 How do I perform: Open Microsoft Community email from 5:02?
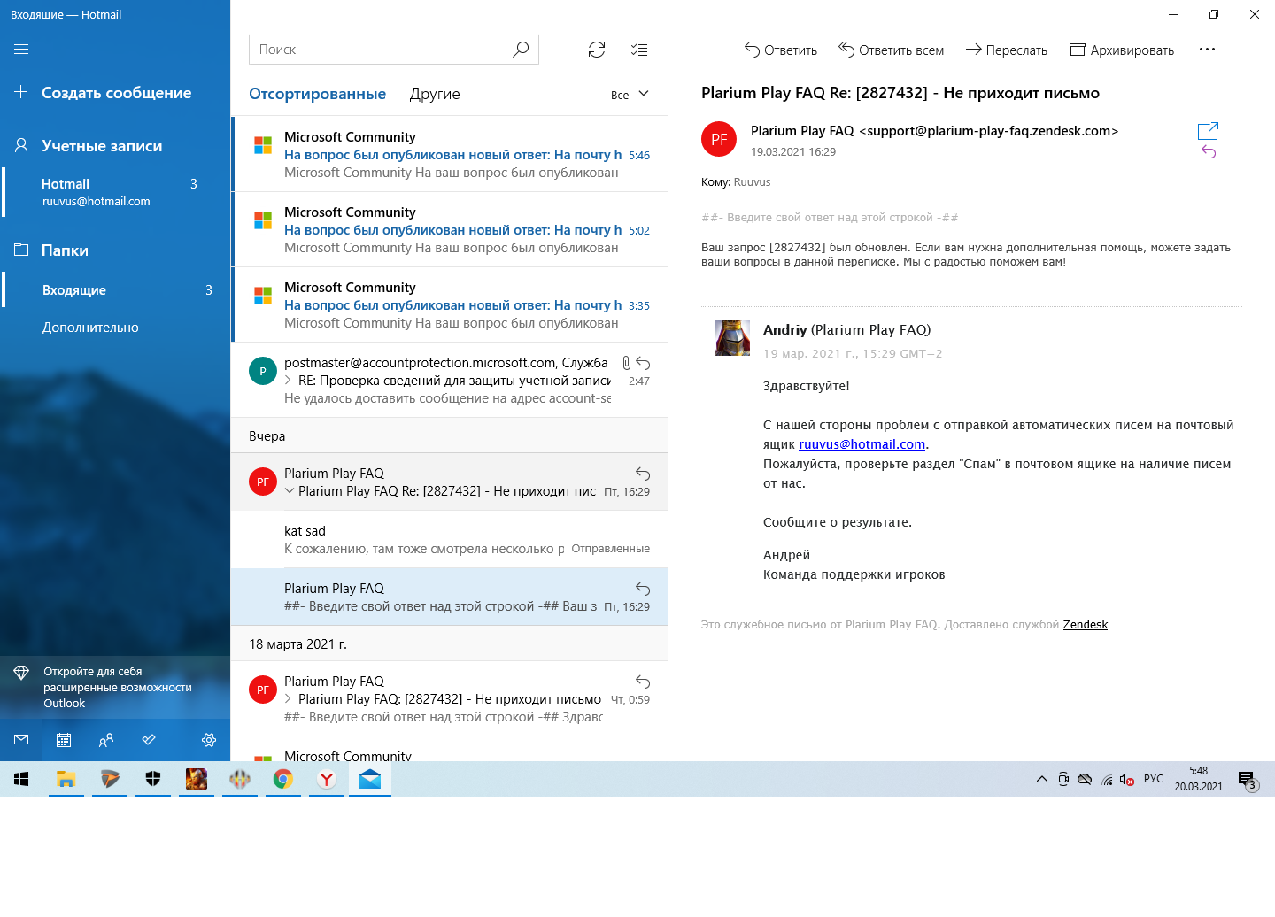(x=450, y=229)
